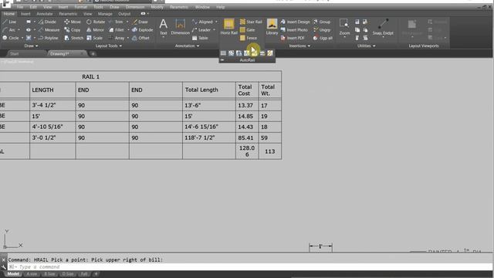The width and height of the screenshot is (494, 278).
Task: Insert annotation with the Text tool
Action: click(x=163, y=27)
